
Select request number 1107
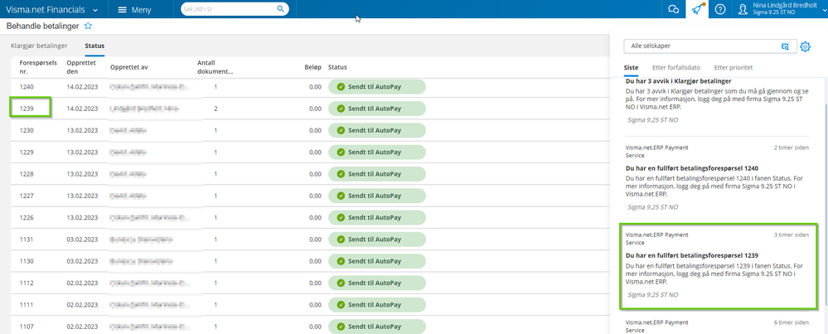point(27,327)
